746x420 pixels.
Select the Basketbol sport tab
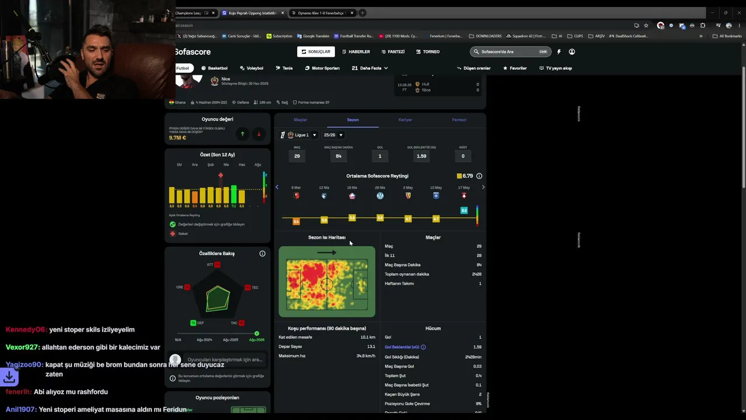tap(214, 68)
